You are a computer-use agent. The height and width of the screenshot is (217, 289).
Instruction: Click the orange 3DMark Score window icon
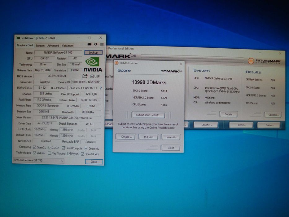tap(116, 63)
